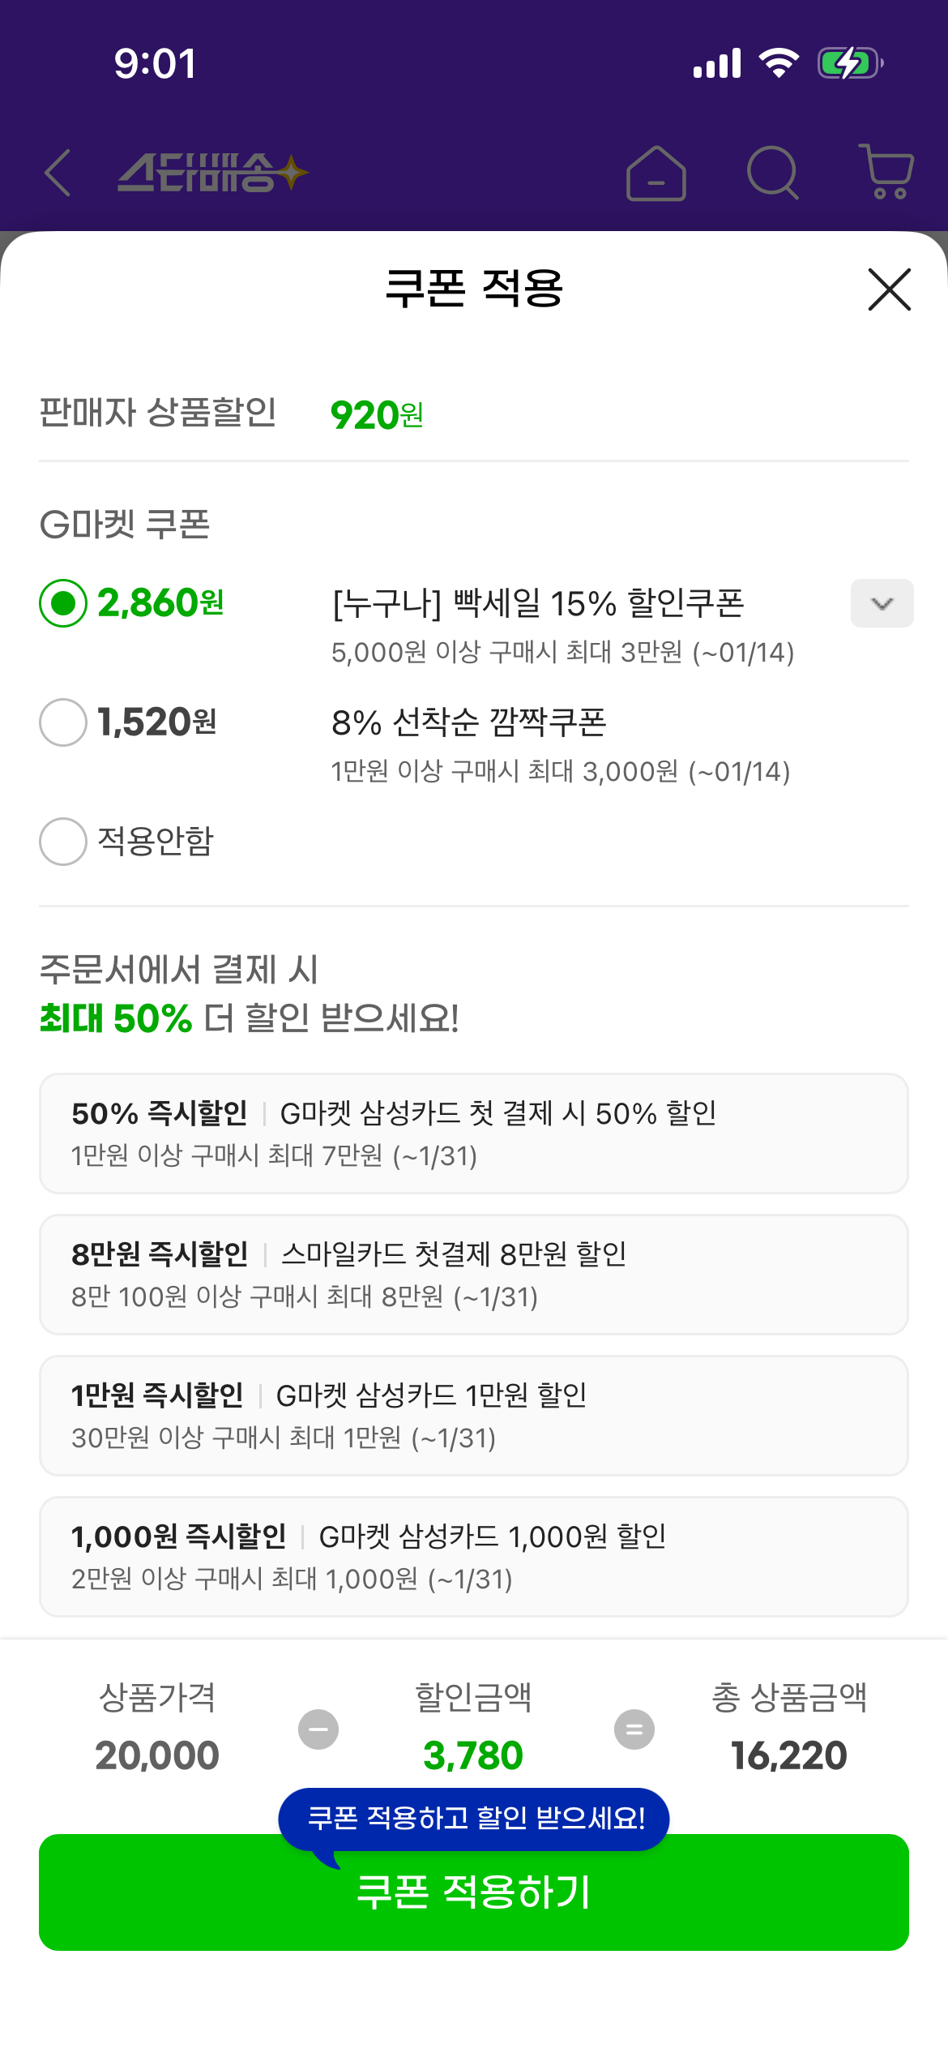Close the 쿠폰 적용 sheet

tap(889, 289)
